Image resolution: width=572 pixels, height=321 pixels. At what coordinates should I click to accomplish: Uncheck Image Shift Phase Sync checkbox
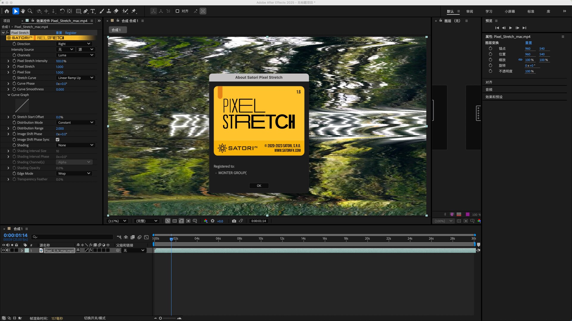(57, 140)
